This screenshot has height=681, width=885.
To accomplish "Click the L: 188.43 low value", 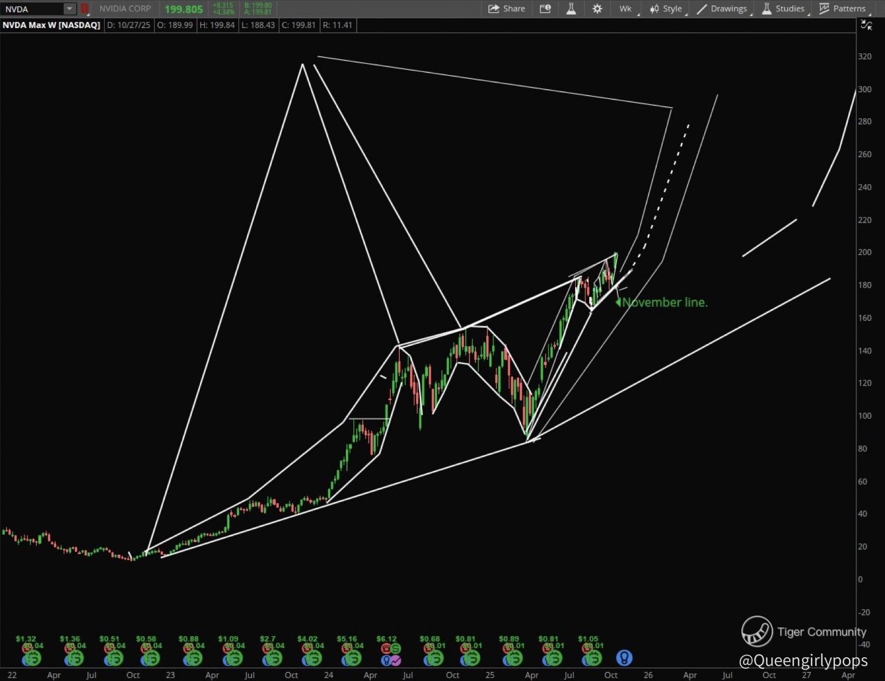I will 258,25.
